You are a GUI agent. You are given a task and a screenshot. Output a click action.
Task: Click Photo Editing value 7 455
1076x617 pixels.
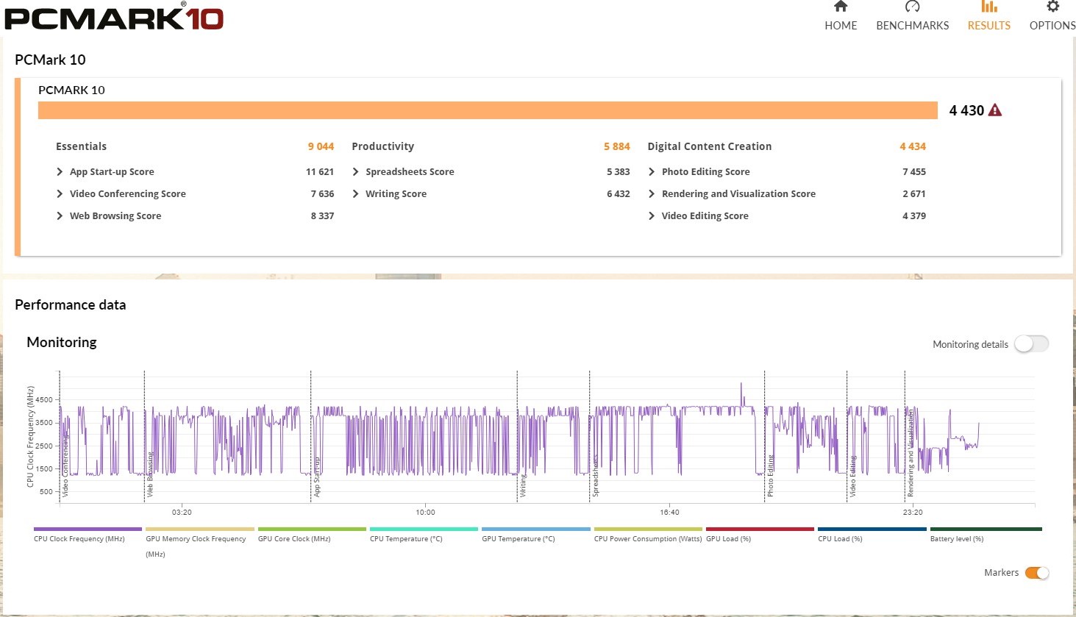(x=914, y=172)
